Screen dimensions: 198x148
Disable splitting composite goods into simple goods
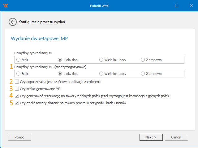17,103
